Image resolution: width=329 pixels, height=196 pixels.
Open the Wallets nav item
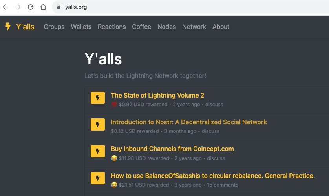[81, 27]
